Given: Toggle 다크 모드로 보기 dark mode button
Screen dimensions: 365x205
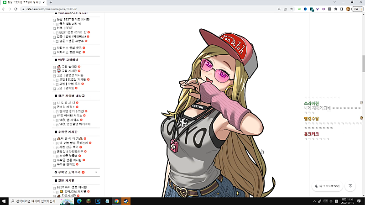Looking at the screenshot, I should 327,186.
